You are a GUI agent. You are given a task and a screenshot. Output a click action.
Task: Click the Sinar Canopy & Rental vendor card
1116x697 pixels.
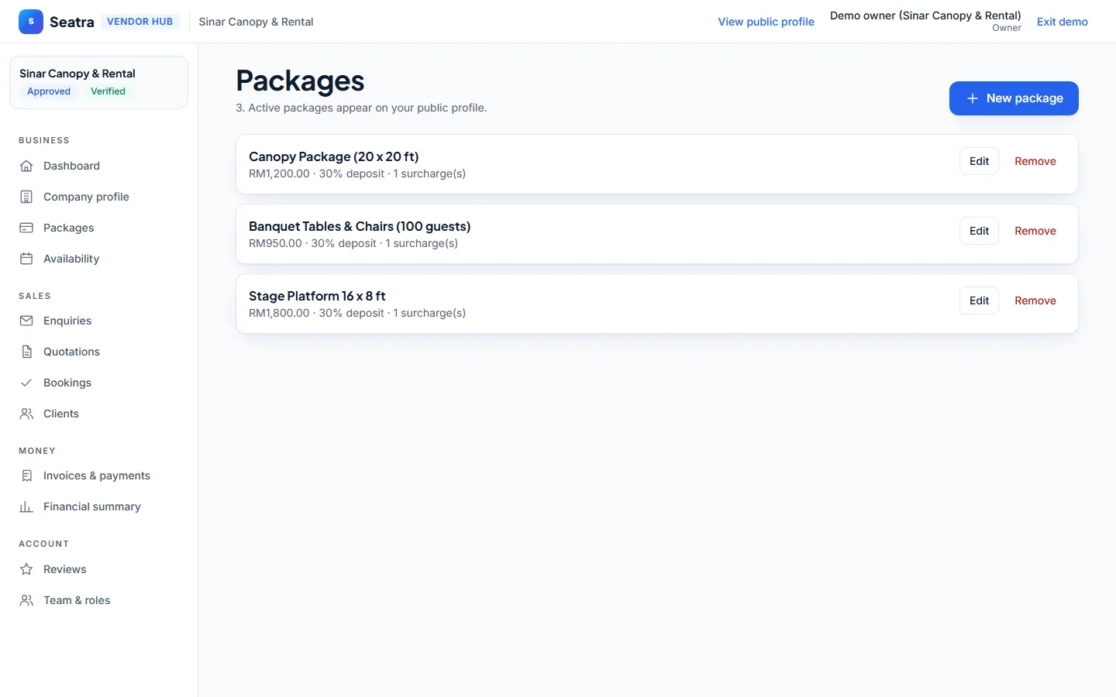(98, 82)
